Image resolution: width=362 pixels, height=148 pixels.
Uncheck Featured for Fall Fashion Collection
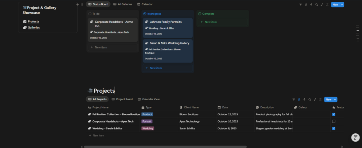(x=334, y=115)
